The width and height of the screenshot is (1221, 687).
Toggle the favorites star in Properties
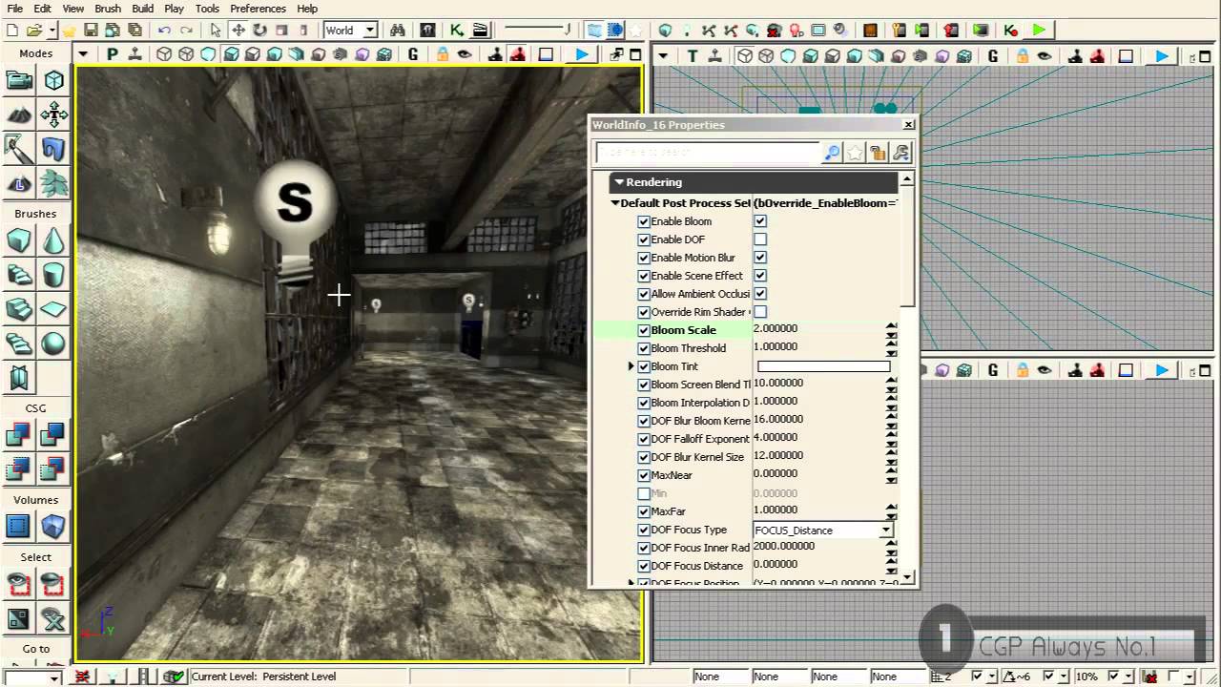pyautogui.click(x=856, y=153)
